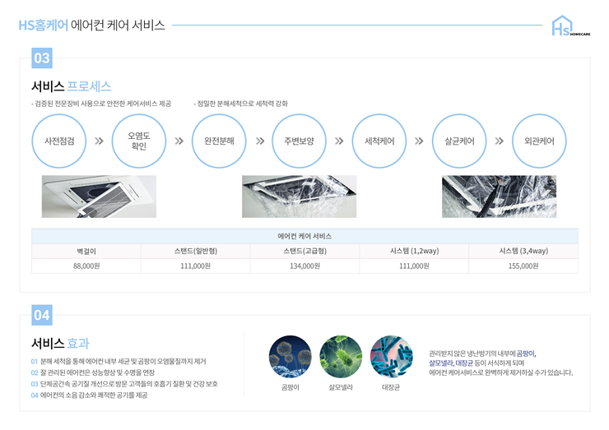Open the 살모넬라 bacteria circular image

pos(341,356)
